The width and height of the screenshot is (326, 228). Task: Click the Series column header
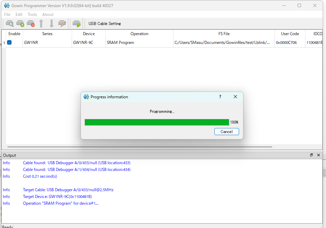click(x=47, y=34)
